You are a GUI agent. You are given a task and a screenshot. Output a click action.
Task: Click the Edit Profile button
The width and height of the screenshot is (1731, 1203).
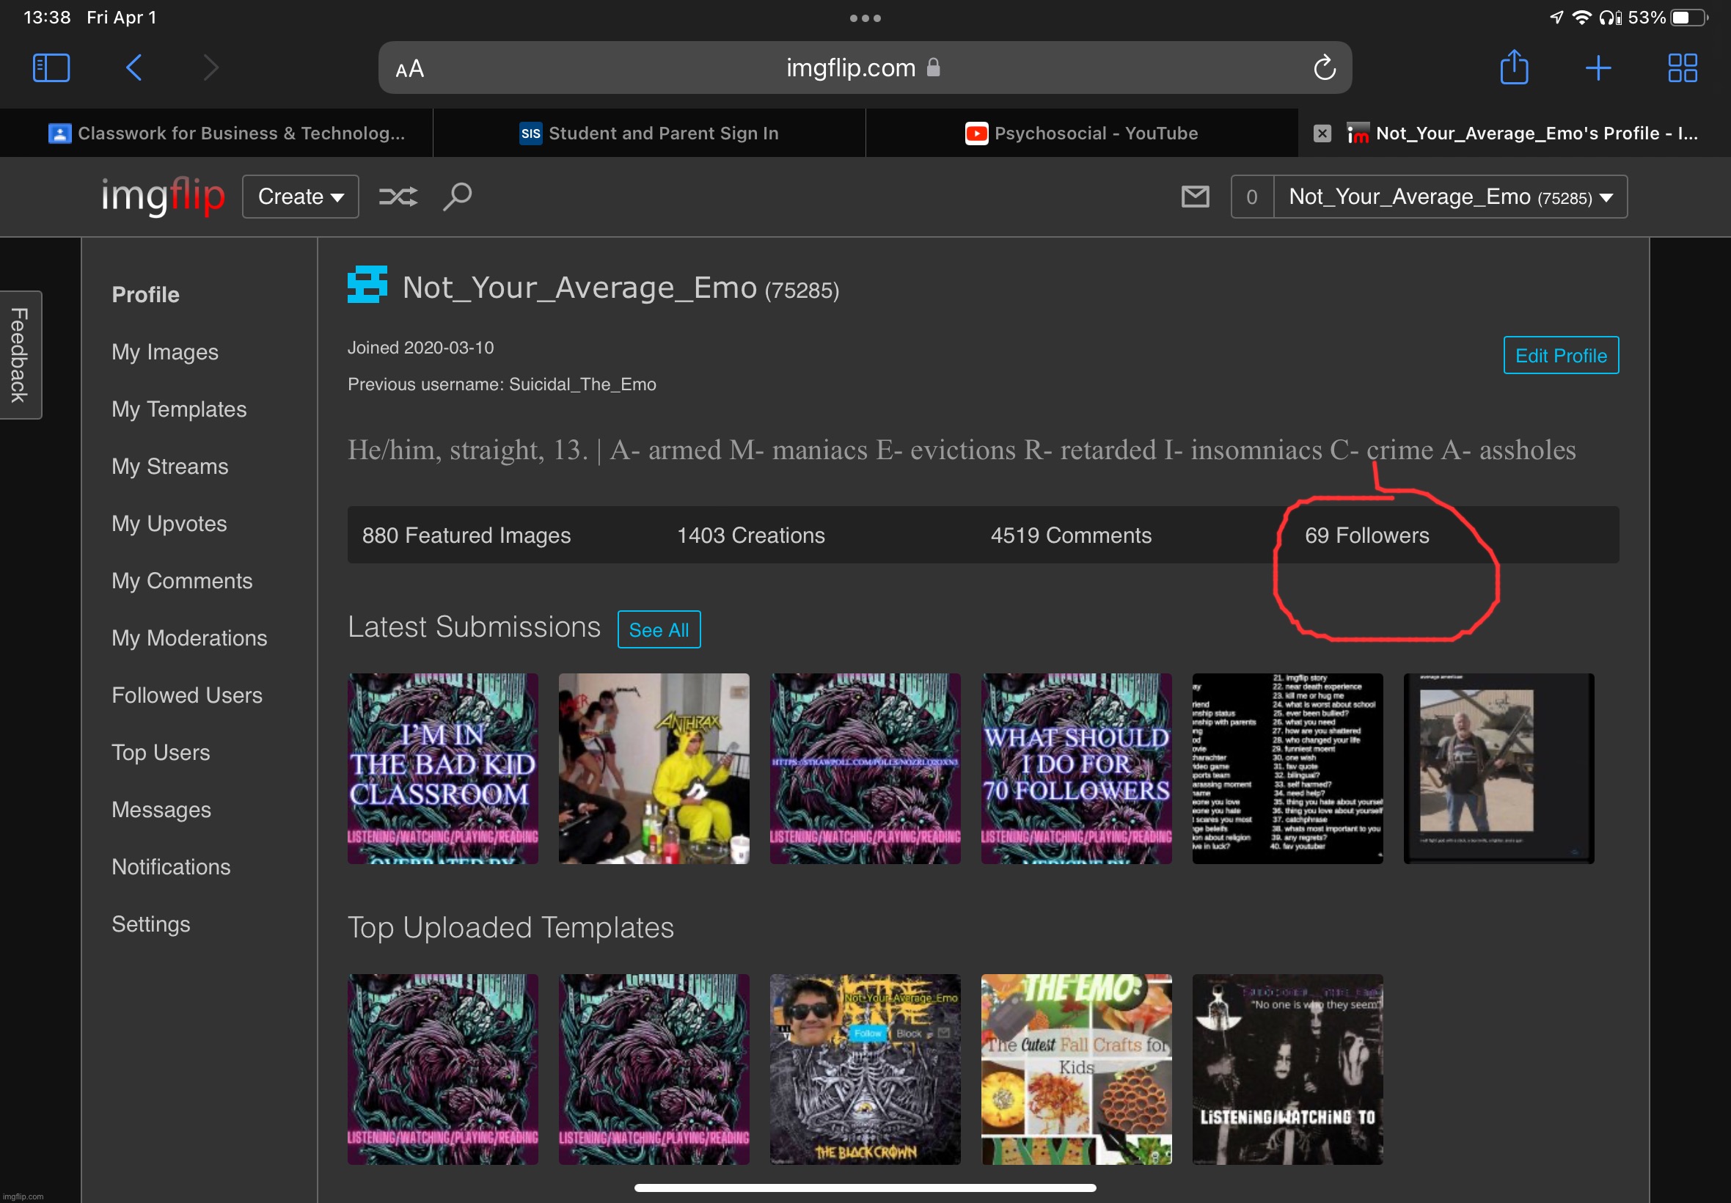[1560, 355]
